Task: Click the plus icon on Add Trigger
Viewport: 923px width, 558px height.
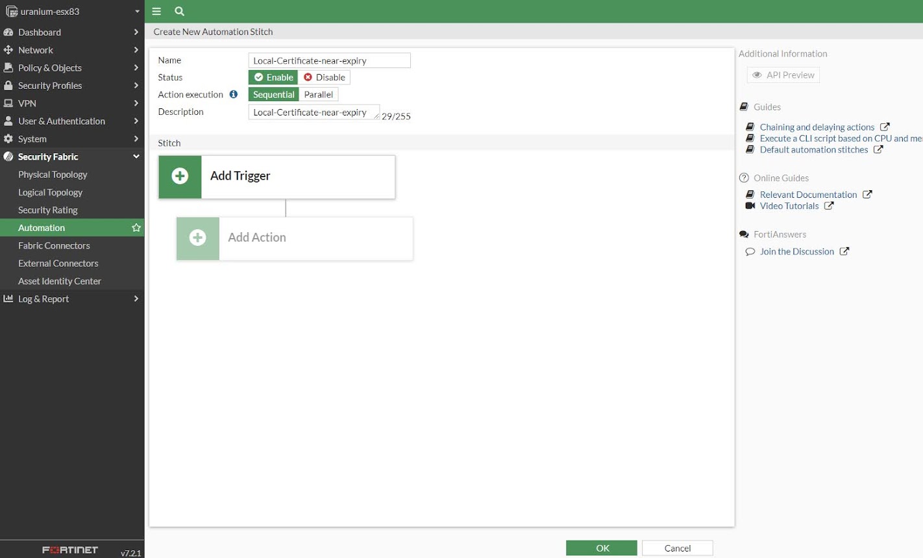Action: pos(180,176)
